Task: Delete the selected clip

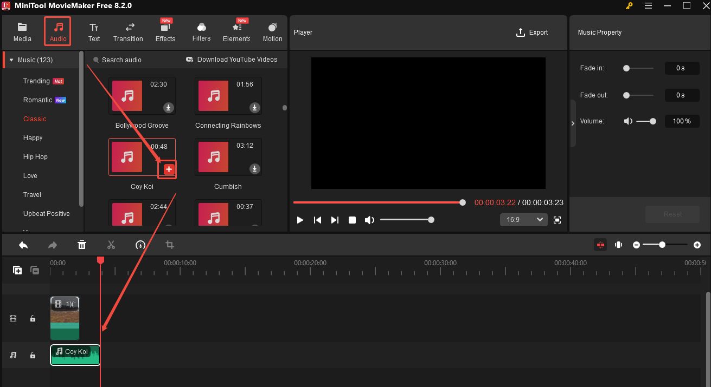Action: pos(82,245)
